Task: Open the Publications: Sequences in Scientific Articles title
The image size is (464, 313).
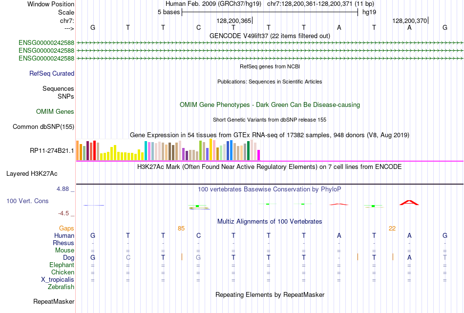Action: coord(270,82)
